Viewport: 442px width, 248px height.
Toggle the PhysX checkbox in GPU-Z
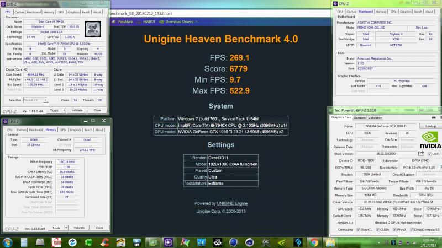[x=394, y=230]
